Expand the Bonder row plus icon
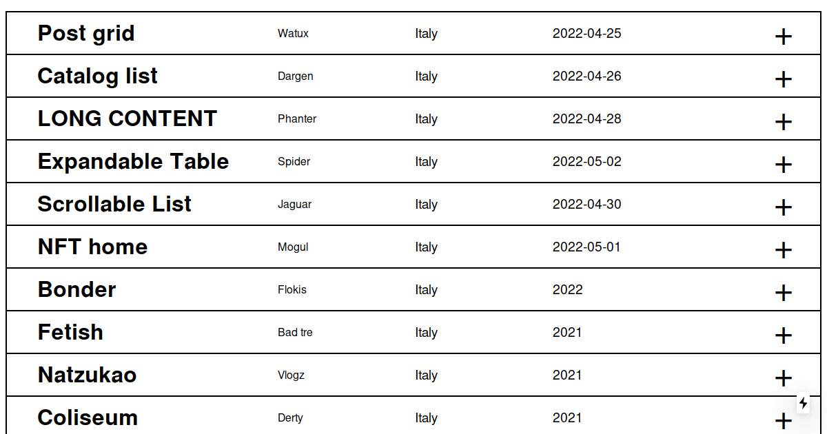Image resolution: width=827 pixels, height=434 pixels. [783, 293]
